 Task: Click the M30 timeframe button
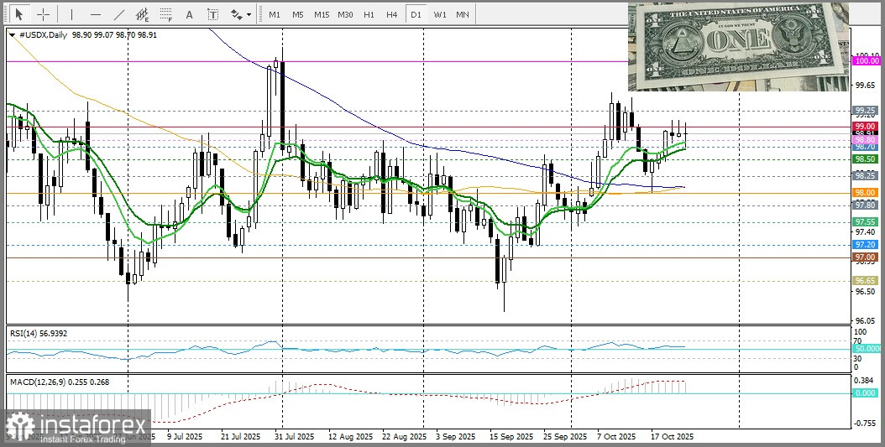coord(345,14)
